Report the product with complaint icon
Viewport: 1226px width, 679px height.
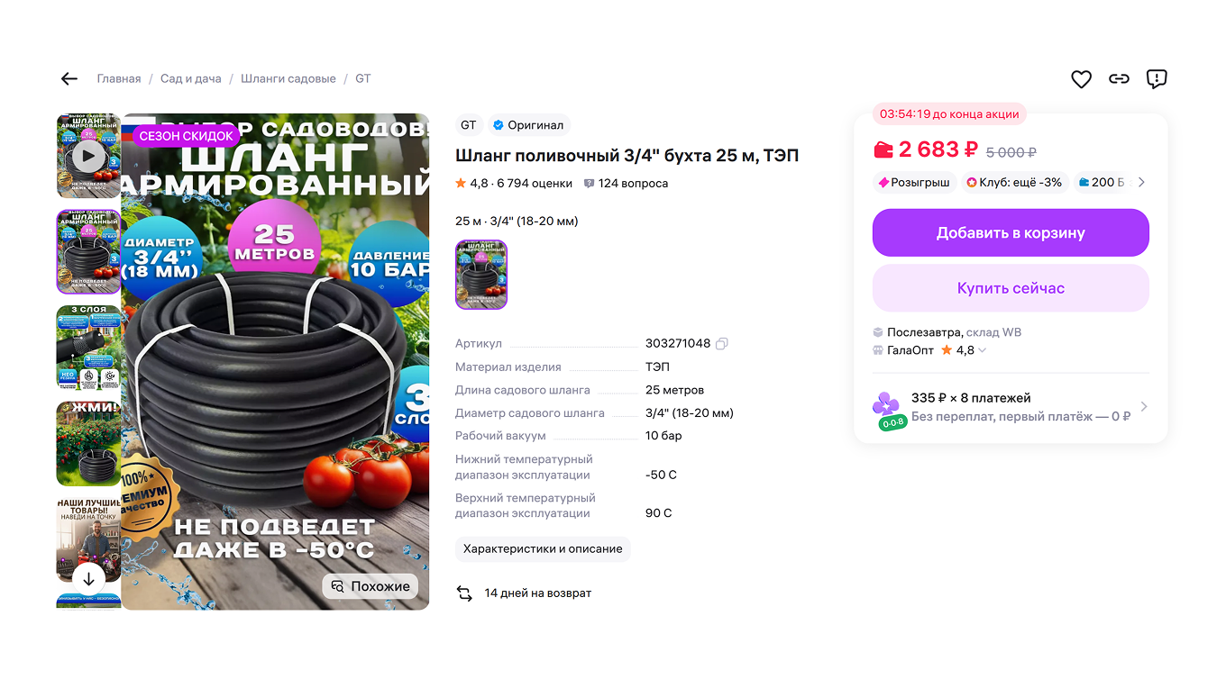tap(1157, 79)
